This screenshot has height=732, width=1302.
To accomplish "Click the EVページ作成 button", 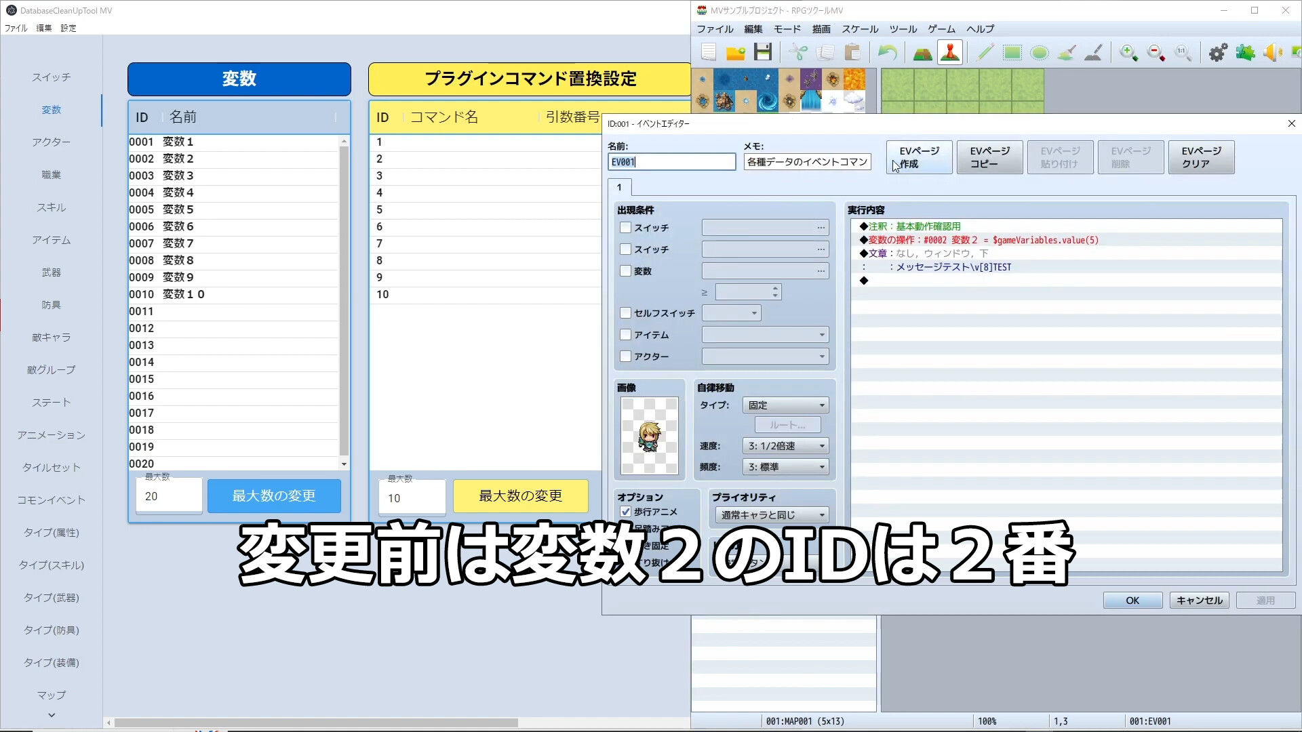I will pos(919,157).
